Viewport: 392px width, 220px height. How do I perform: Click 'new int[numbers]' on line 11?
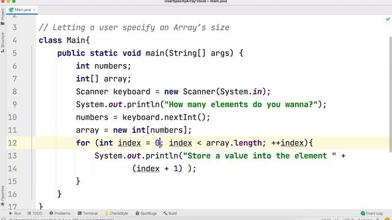pyautogui.click(x=150, y=130)
